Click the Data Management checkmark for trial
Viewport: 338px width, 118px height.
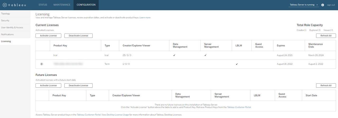[x=174, y=55]
